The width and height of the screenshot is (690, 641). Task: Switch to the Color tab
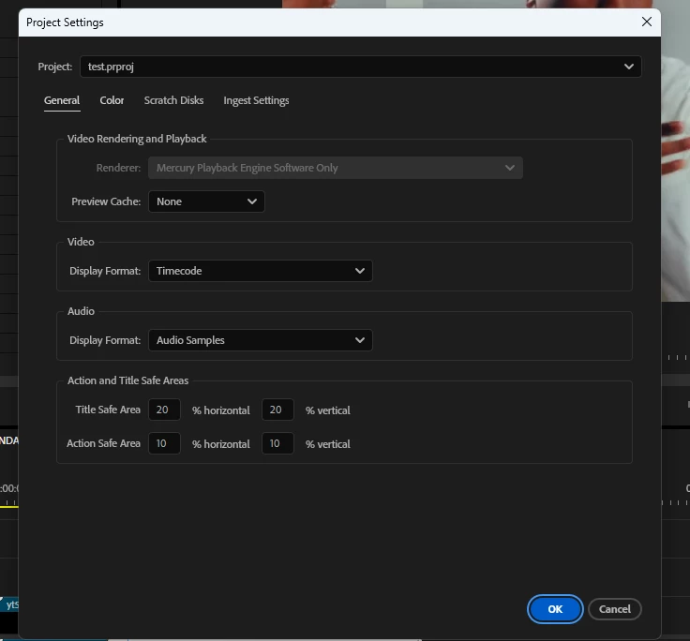pyautogui.click(x=112, y=101)
